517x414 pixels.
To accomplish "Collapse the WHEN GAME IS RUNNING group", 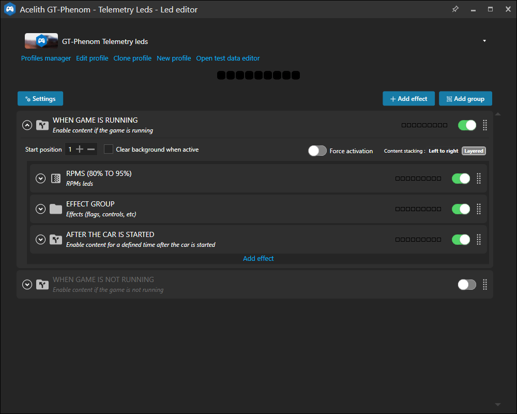I will [x=27, y=125].
